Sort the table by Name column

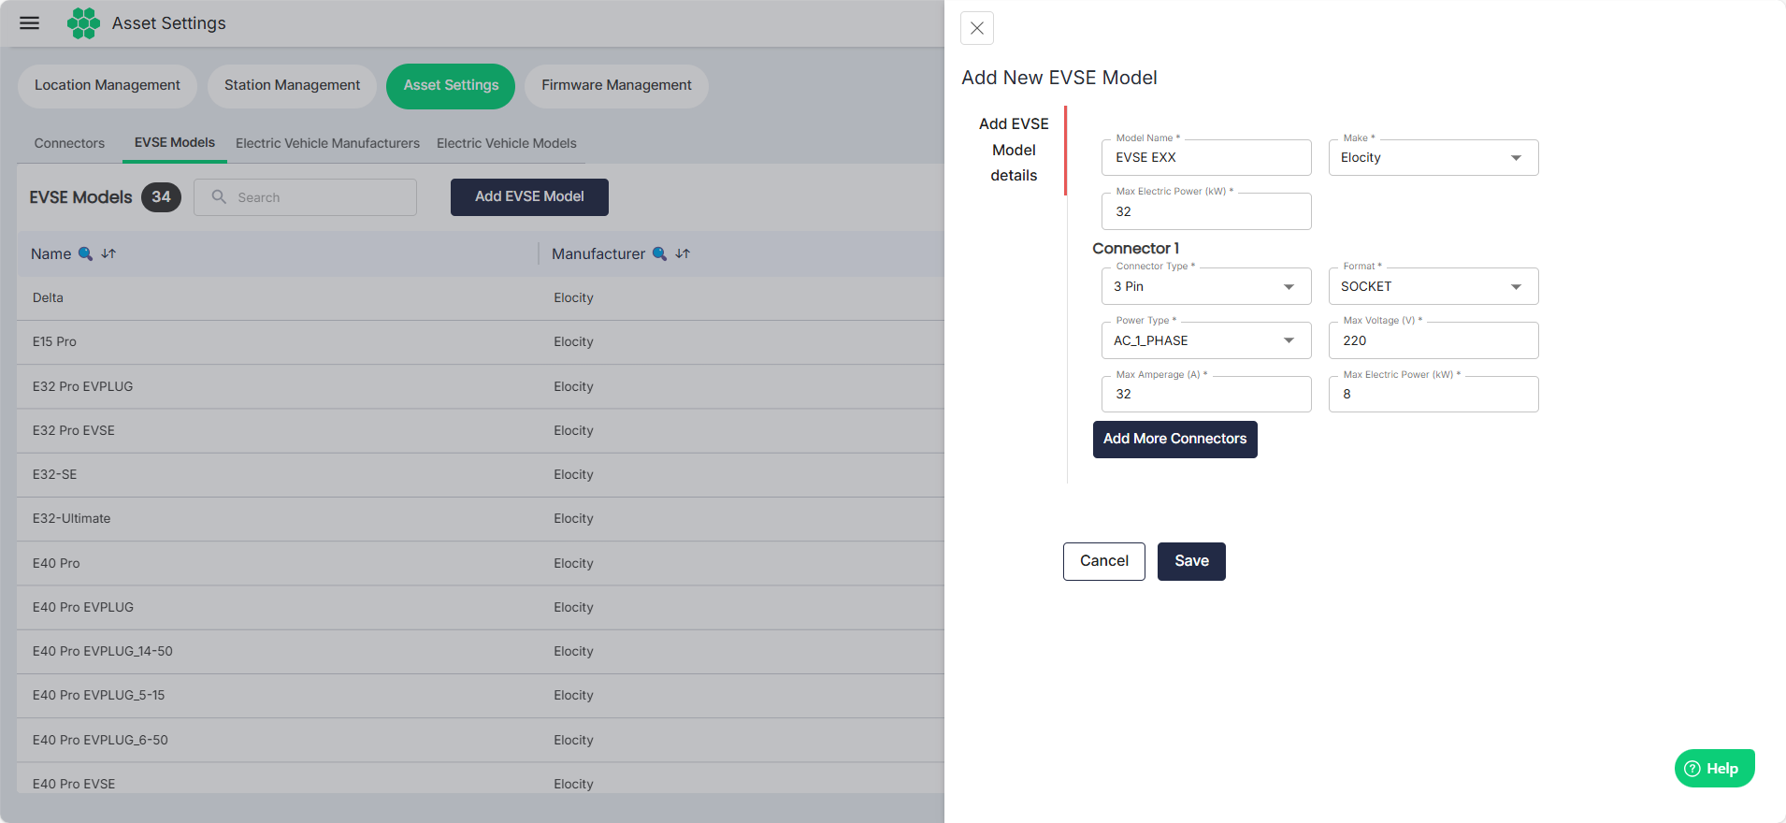coord(108,253)
